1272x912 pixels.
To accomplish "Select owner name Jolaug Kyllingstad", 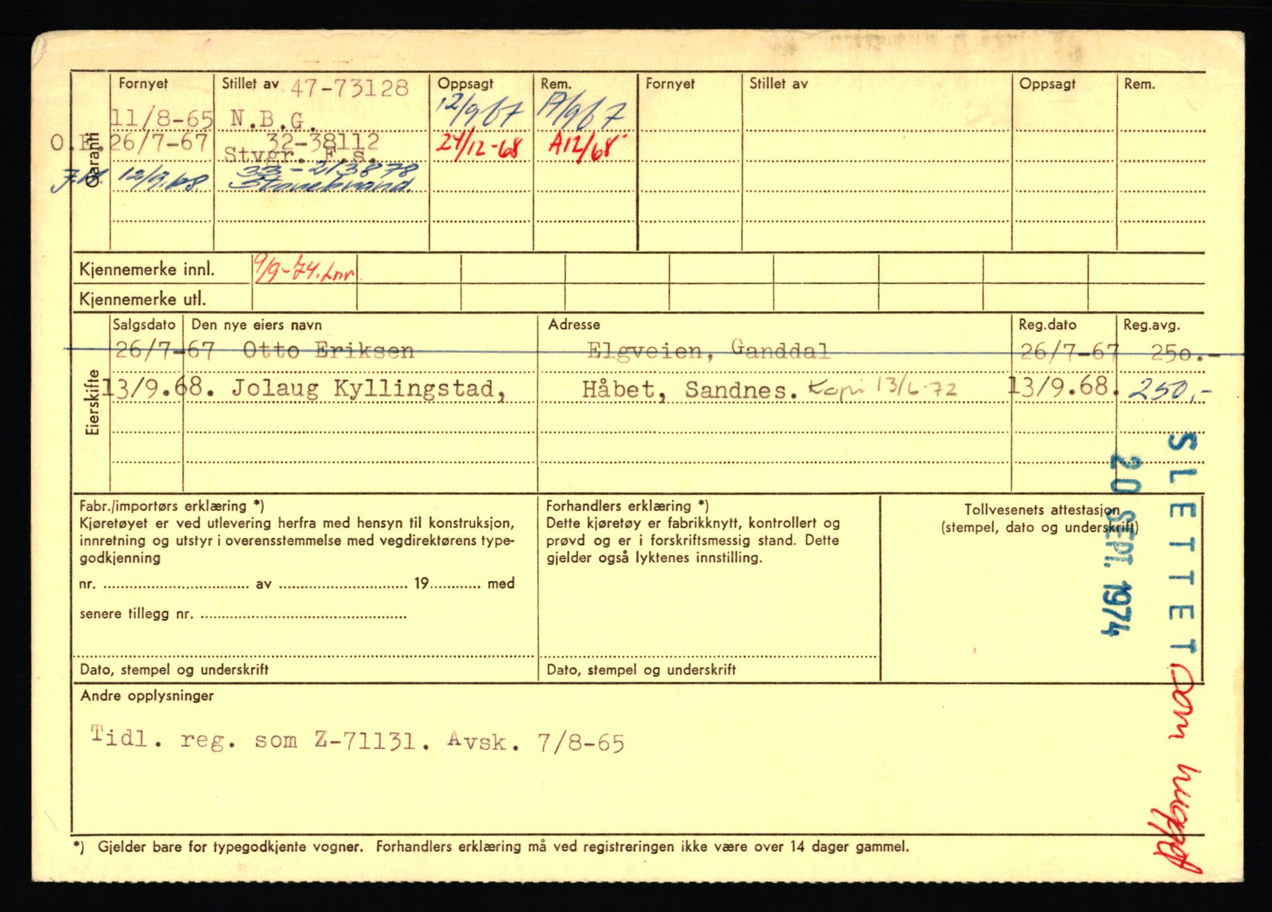I will 369,389.
